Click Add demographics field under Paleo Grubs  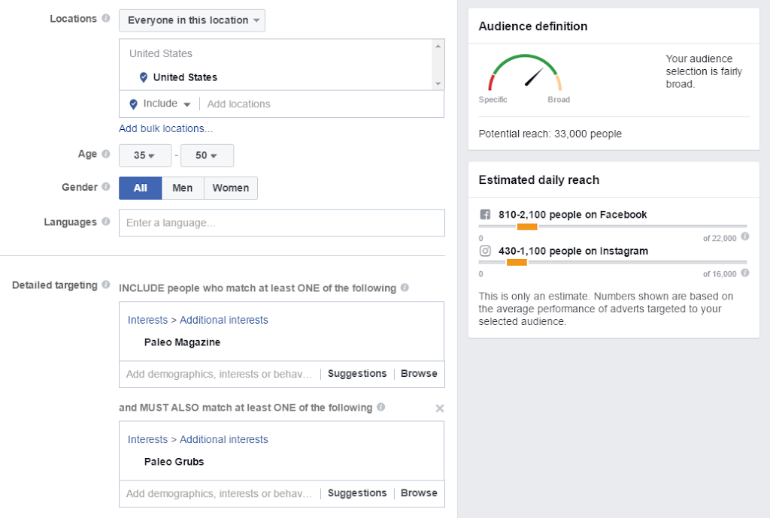pyautogui.click(x=219, y=493)
